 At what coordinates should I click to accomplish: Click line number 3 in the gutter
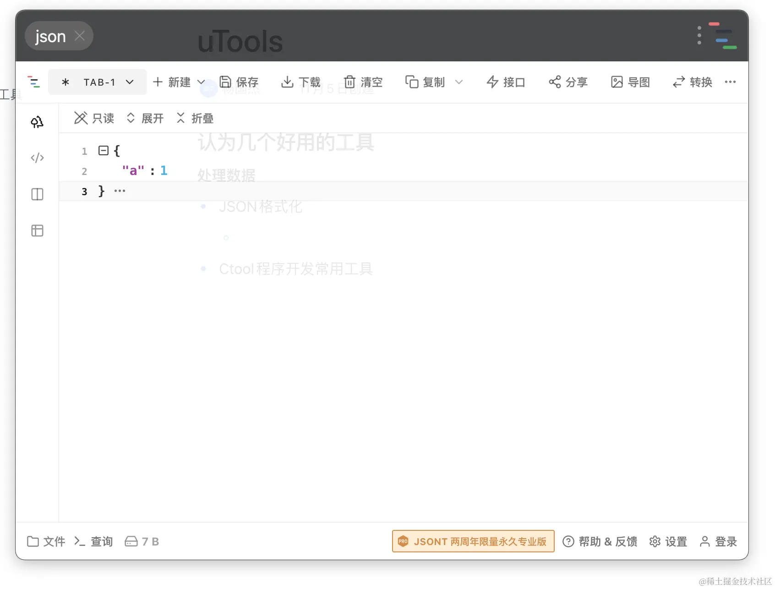[x=84, y=191]
